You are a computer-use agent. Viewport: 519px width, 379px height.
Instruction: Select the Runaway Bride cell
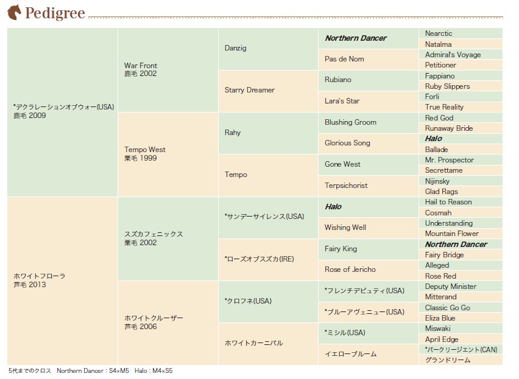(x=461, y=128)
